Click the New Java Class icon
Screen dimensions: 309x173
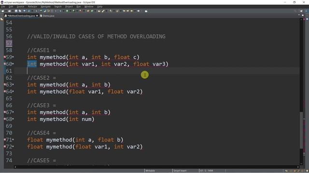(x=92, y=11)
